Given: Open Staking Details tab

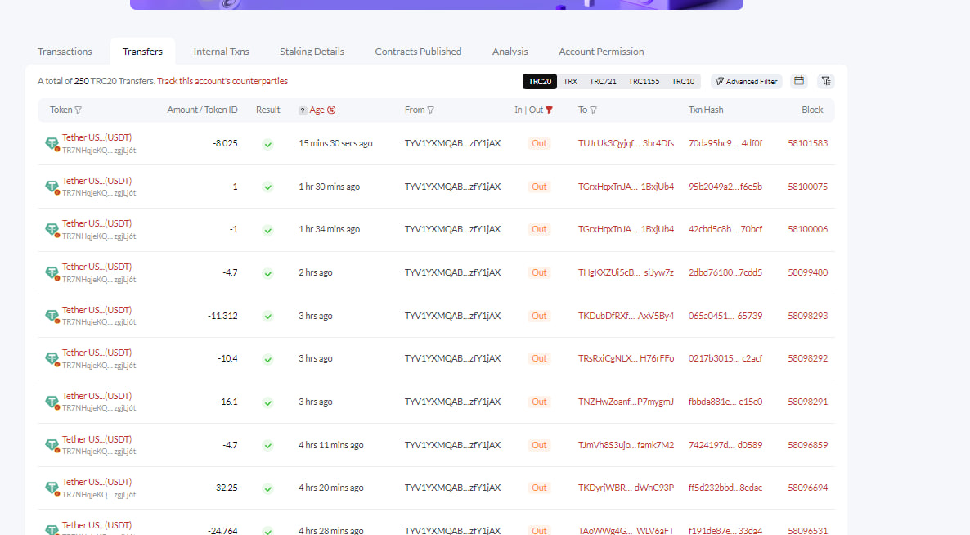Looking at the screenshot, I should pyautogui.click(x=312, y=52).
